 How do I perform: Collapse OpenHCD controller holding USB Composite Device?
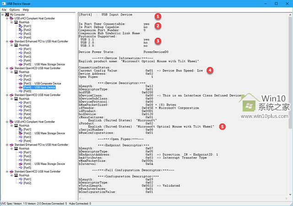tap(7, 68)
